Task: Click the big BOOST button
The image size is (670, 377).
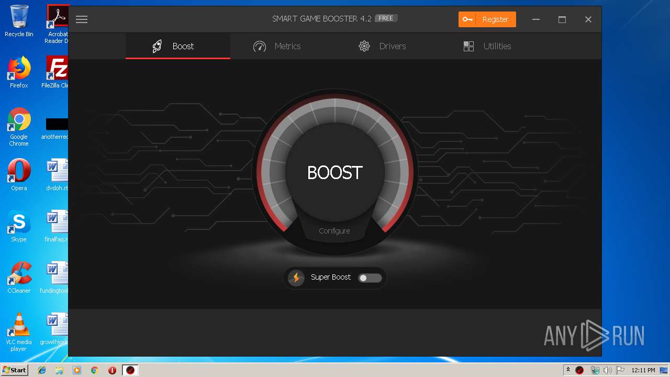Action: pyautogui.click(x=335, y=172)
